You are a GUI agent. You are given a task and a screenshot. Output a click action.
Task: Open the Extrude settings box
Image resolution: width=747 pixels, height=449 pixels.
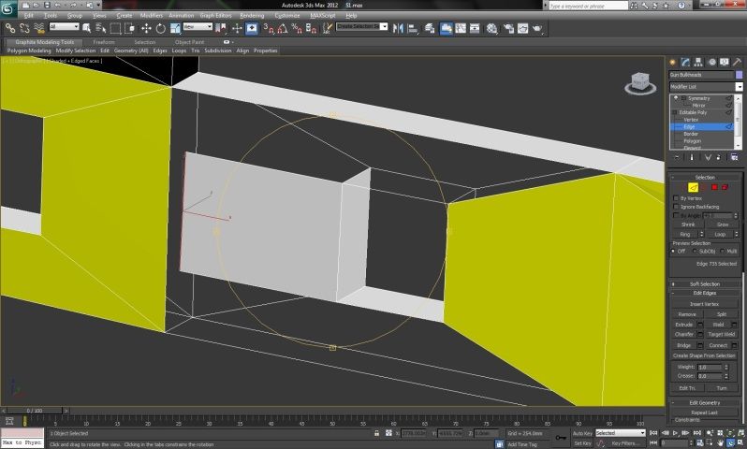(700, 325)
